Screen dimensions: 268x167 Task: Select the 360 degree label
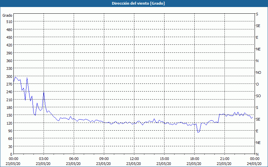[9, 61]
